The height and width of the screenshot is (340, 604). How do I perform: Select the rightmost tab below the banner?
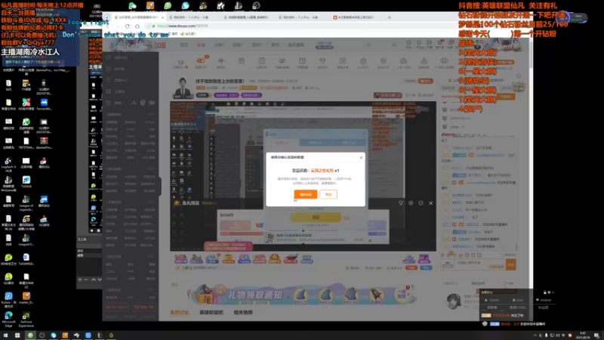[243, 312]
